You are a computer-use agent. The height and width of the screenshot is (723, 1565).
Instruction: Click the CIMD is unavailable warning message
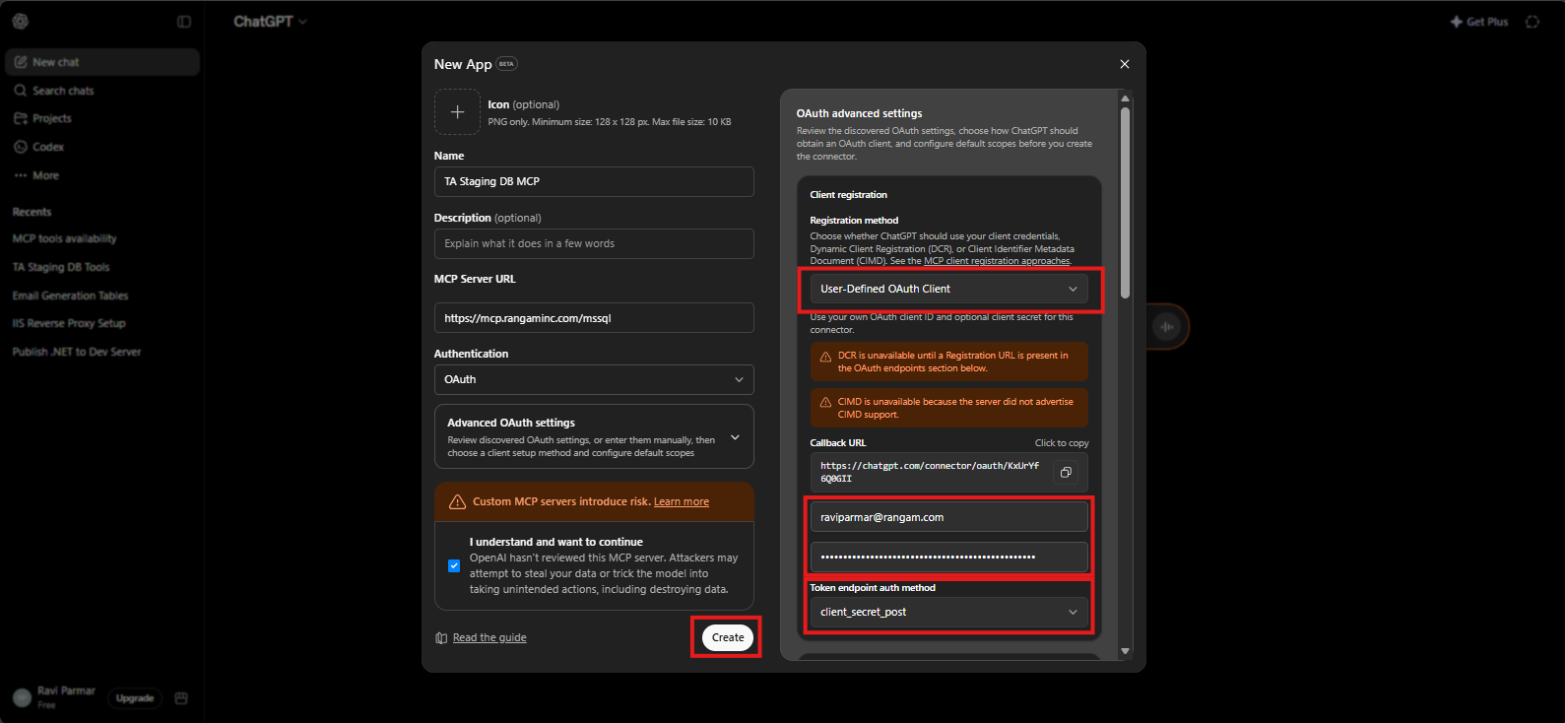pyautogui.click(x=948, y=408)
